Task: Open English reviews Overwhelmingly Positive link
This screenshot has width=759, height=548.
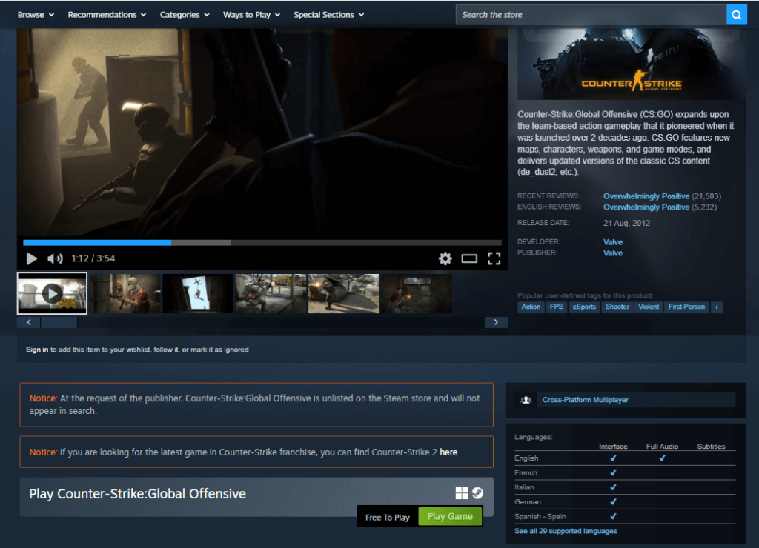Action: coord(646,207)
